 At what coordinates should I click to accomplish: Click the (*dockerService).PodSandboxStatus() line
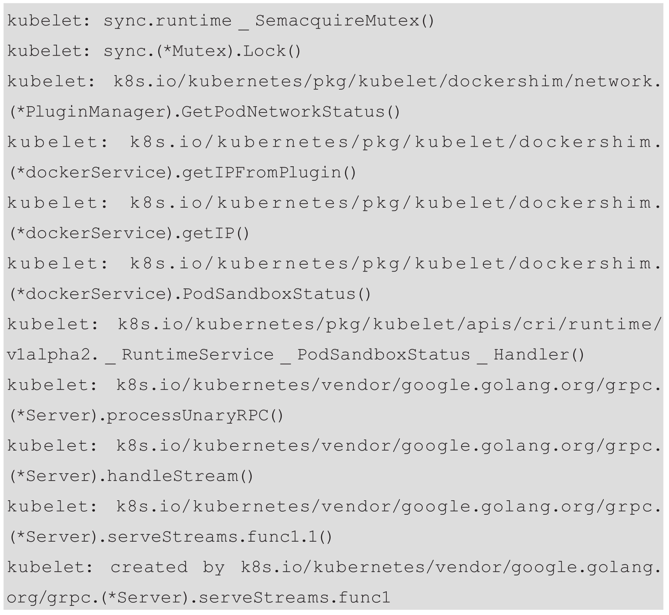point(190,294)
